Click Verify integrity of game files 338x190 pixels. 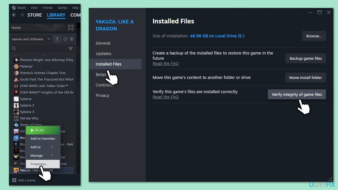[x=297, y=94]
